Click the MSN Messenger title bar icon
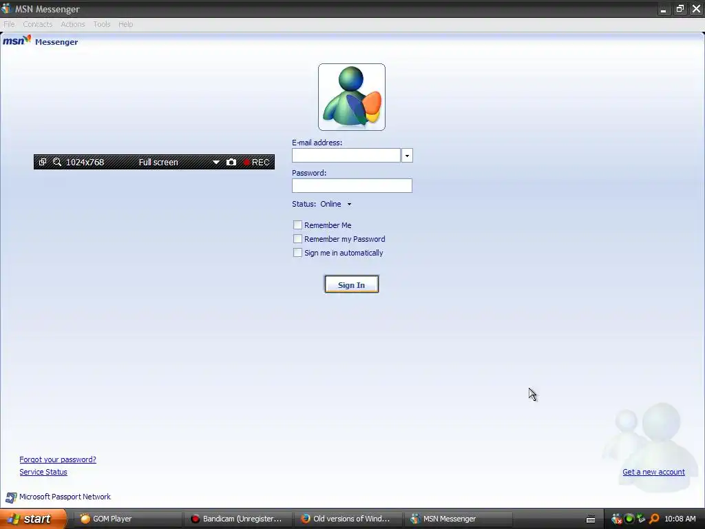This screenshot has width=705, height=529. point(6,8)
